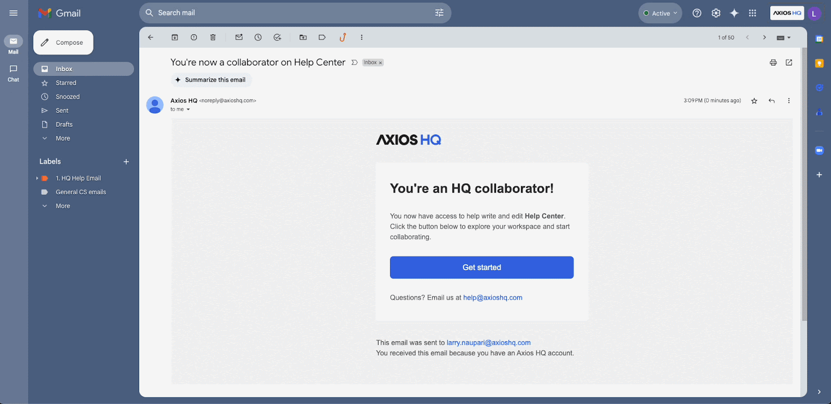Click the message pane vertical scrollbar

click(805, 184)
